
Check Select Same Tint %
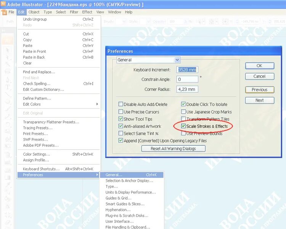pyautogui.click(x=121, y=133)
